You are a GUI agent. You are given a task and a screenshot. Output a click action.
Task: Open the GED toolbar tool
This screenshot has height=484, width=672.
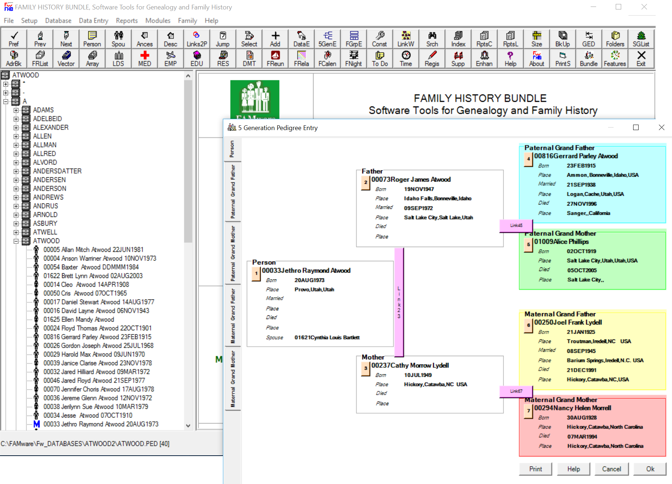tap(589, 39)
